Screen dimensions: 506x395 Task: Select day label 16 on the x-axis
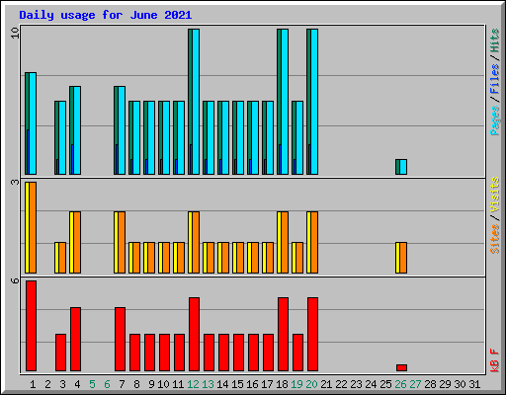tap(252, 384)
